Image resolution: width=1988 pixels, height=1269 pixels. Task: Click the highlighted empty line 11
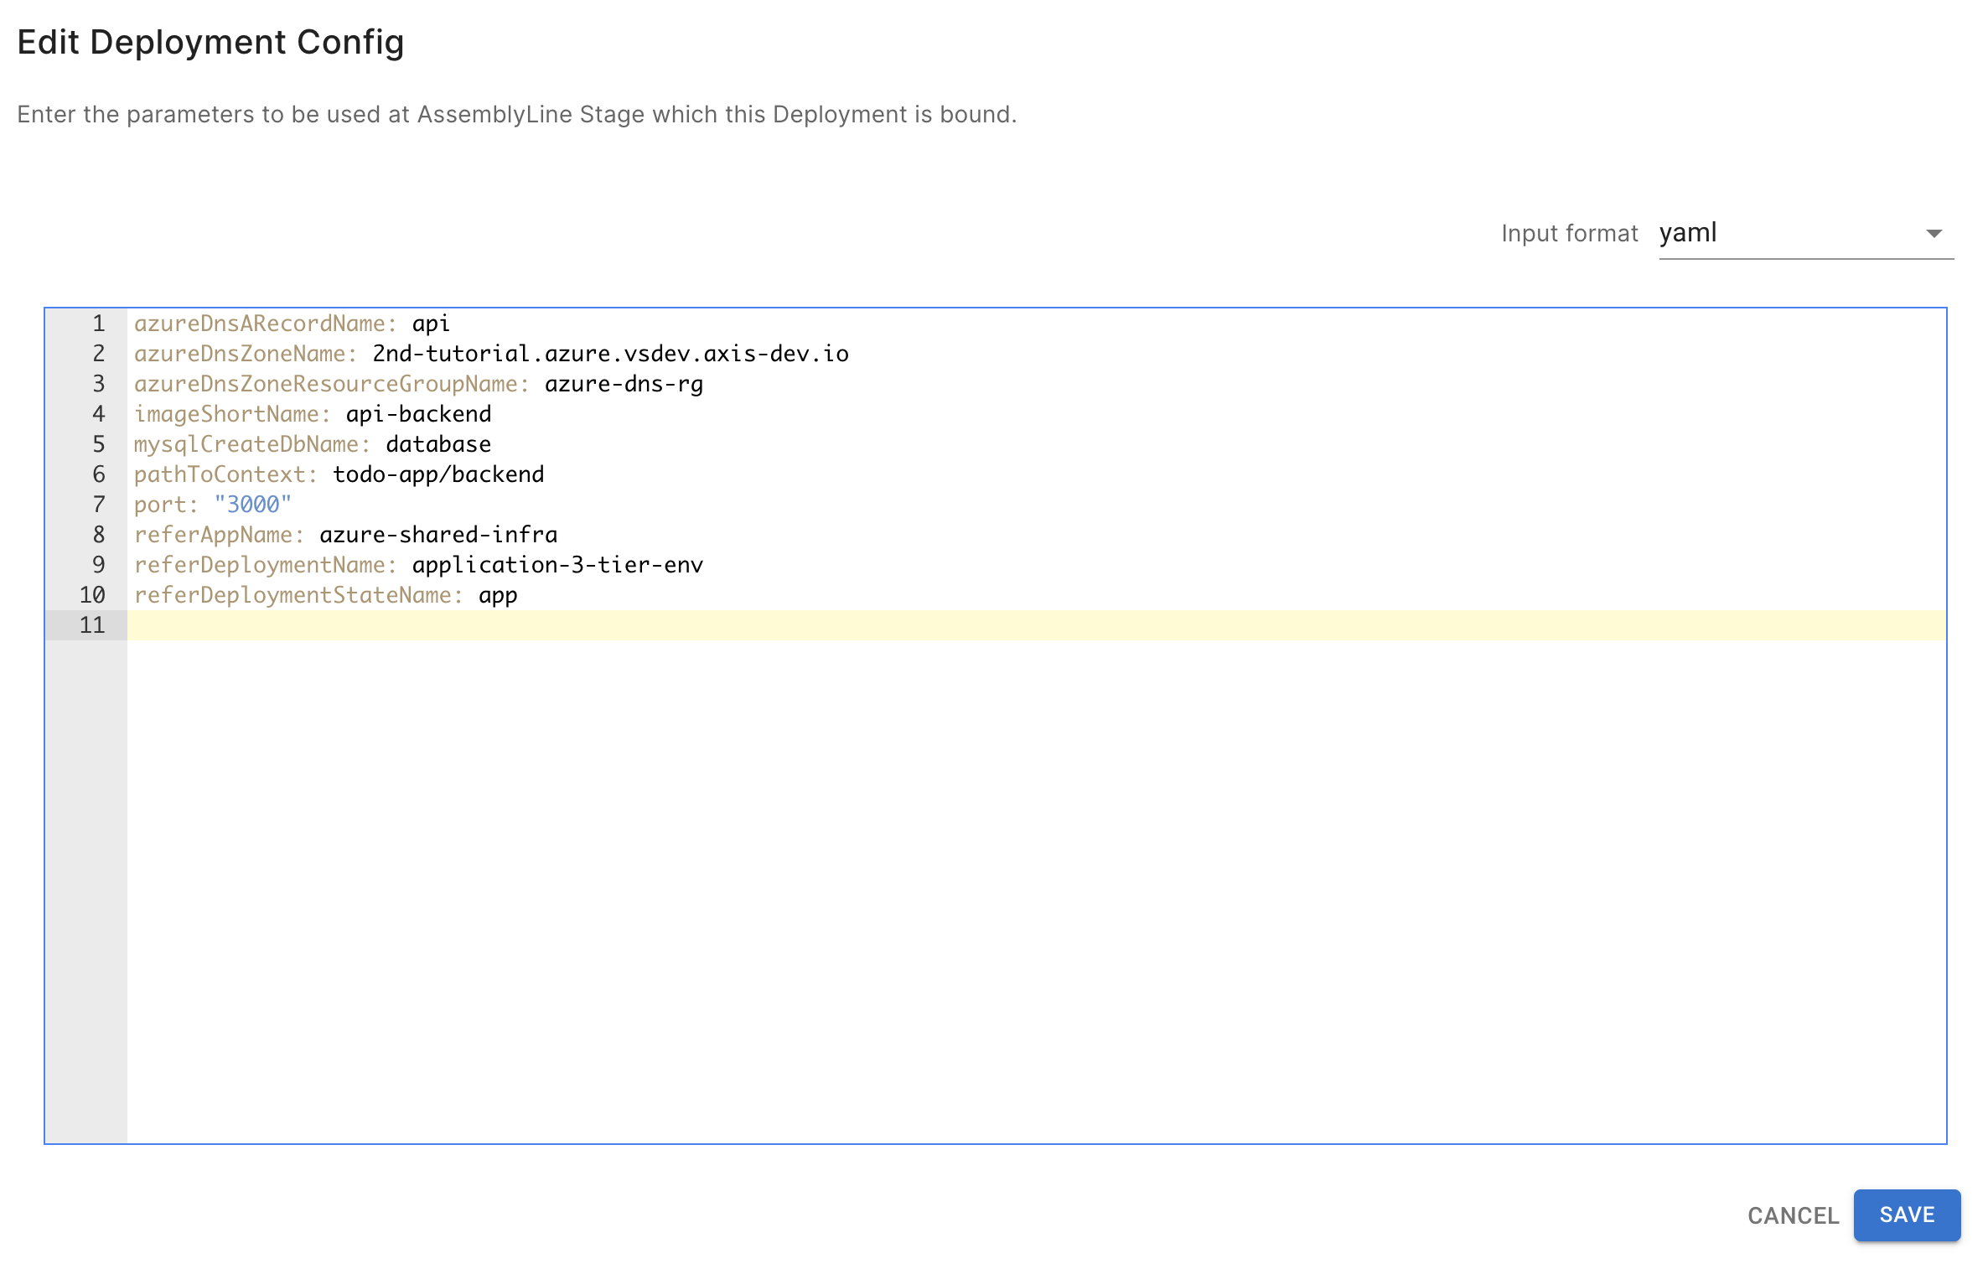(1006, 625)
